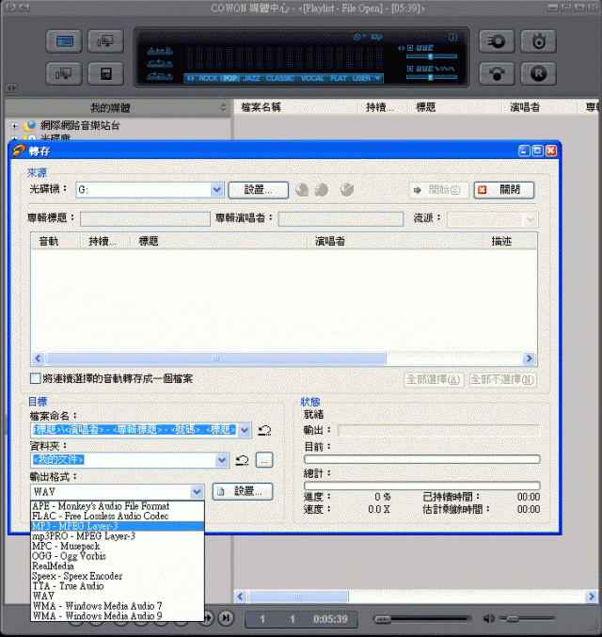Click the shuffle mode icon in display
The image size is (602, 637).
[x=160, y=76]
